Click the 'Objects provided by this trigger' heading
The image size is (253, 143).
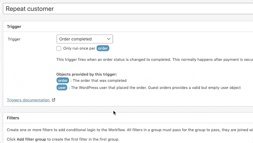(x=87, y=74)
